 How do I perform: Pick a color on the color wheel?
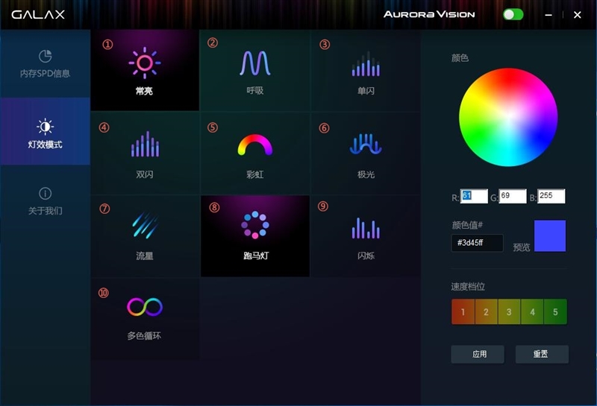click(508, 117)
